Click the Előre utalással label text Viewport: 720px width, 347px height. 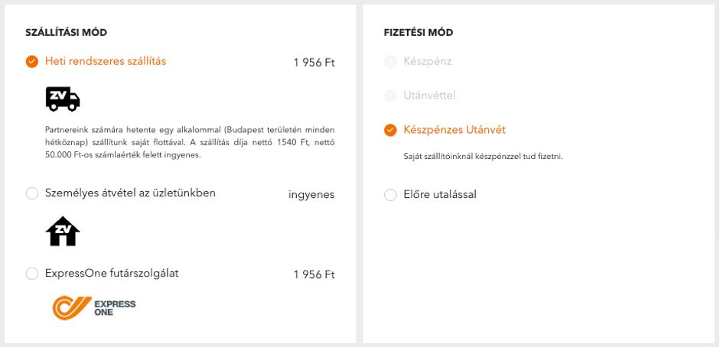coord(440,194)
